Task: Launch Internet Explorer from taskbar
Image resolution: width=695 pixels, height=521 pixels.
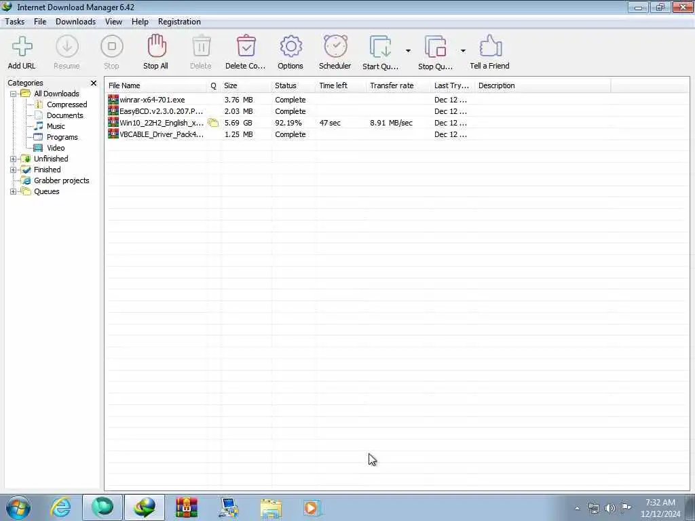Action: point(60,507)
